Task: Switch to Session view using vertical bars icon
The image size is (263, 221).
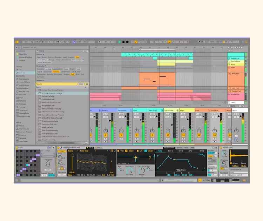Action: (243, 42)
